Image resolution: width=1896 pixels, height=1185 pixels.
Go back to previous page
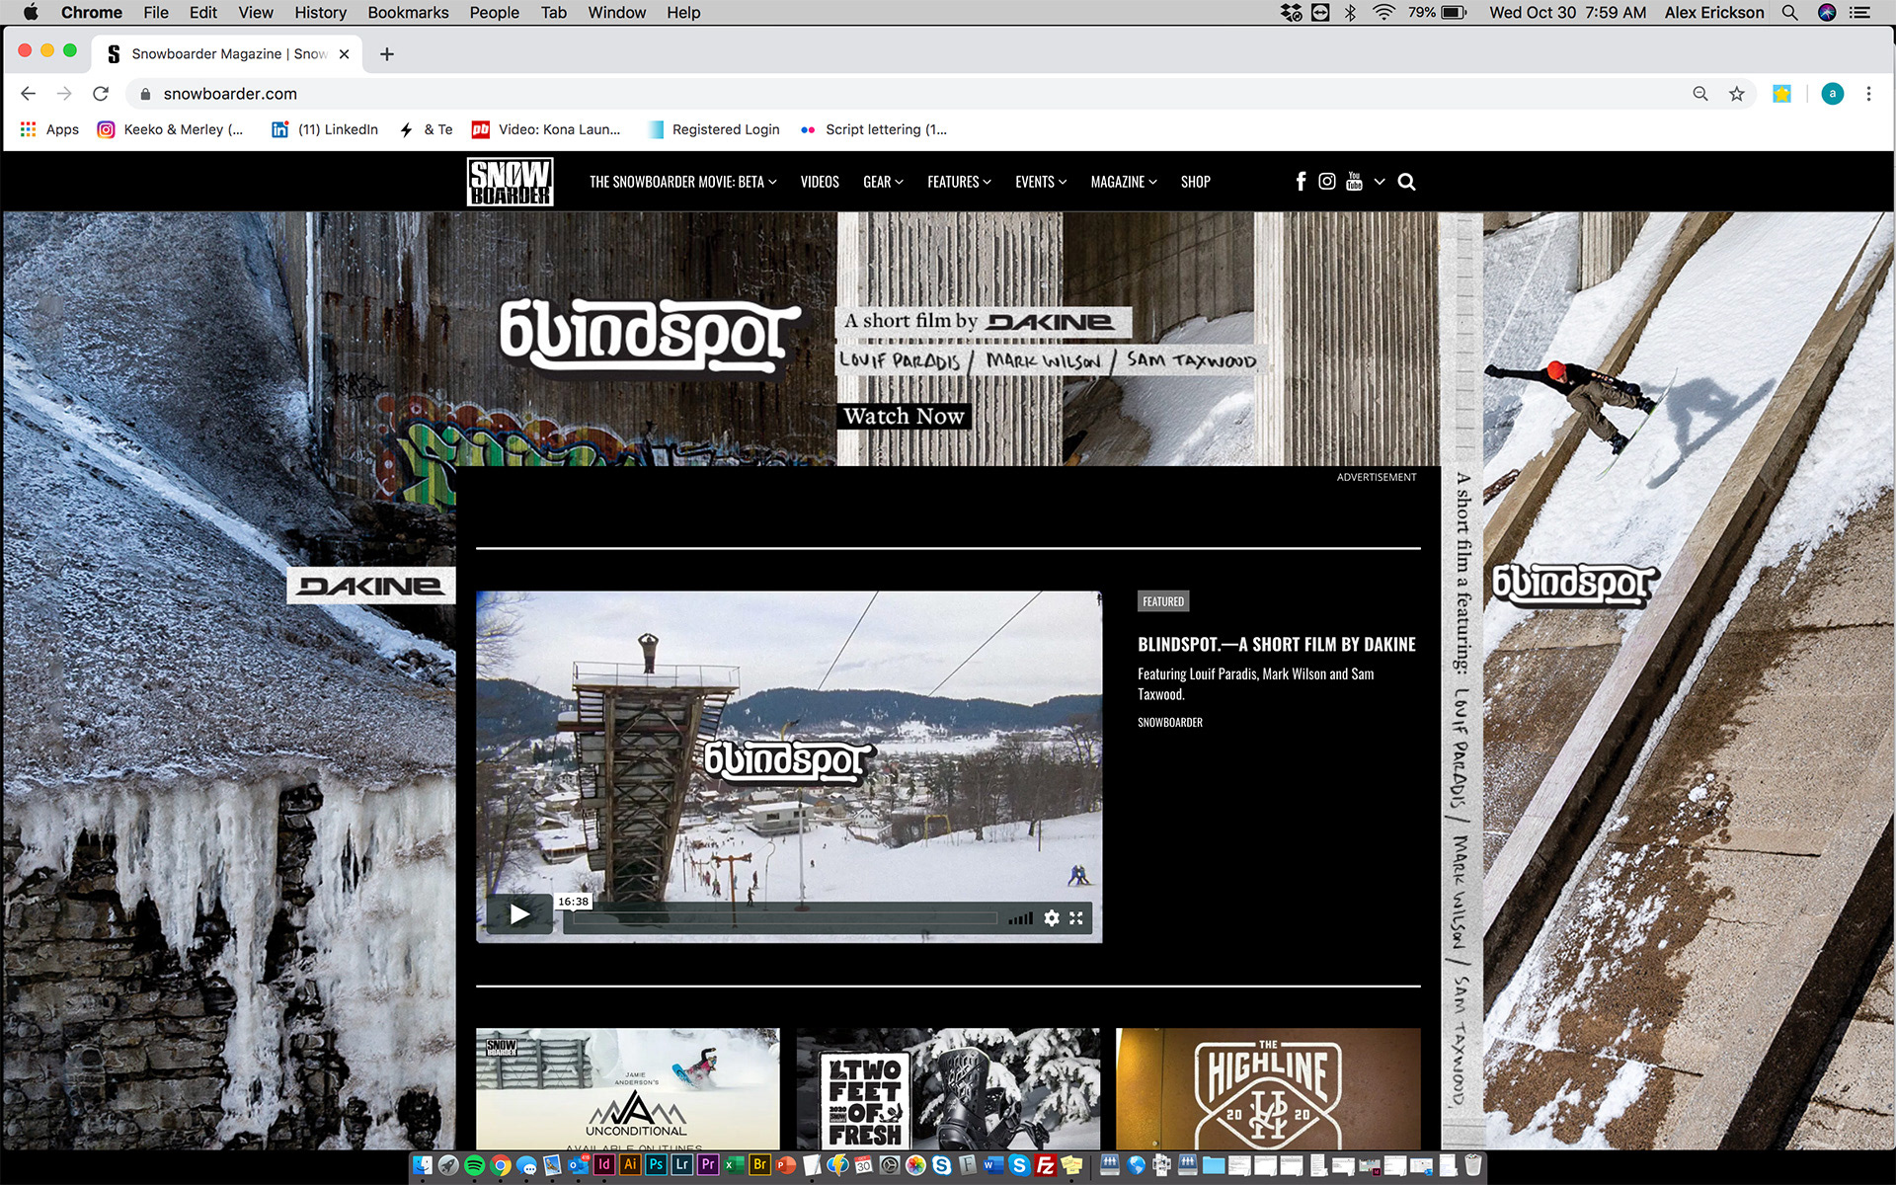tap(29, 94)
